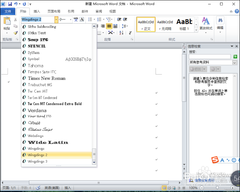Click the Editing binoculars (编辑) icon
240x192 pixels.
coord(220,20)
